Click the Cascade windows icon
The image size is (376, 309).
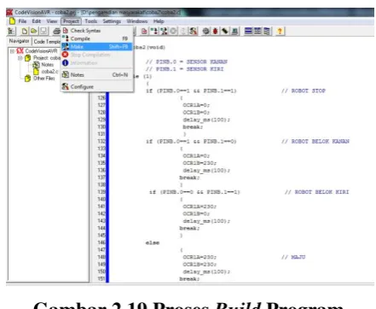click(x=267, y=31)
